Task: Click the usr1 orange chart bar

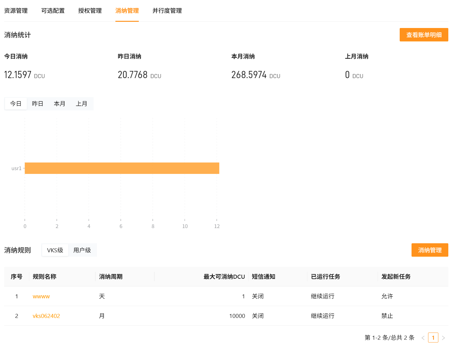Action: pyautogui.click(x=122, y=168)
